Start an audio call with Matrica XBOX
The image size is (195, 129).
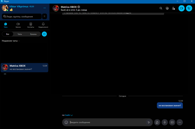point(189,8)
